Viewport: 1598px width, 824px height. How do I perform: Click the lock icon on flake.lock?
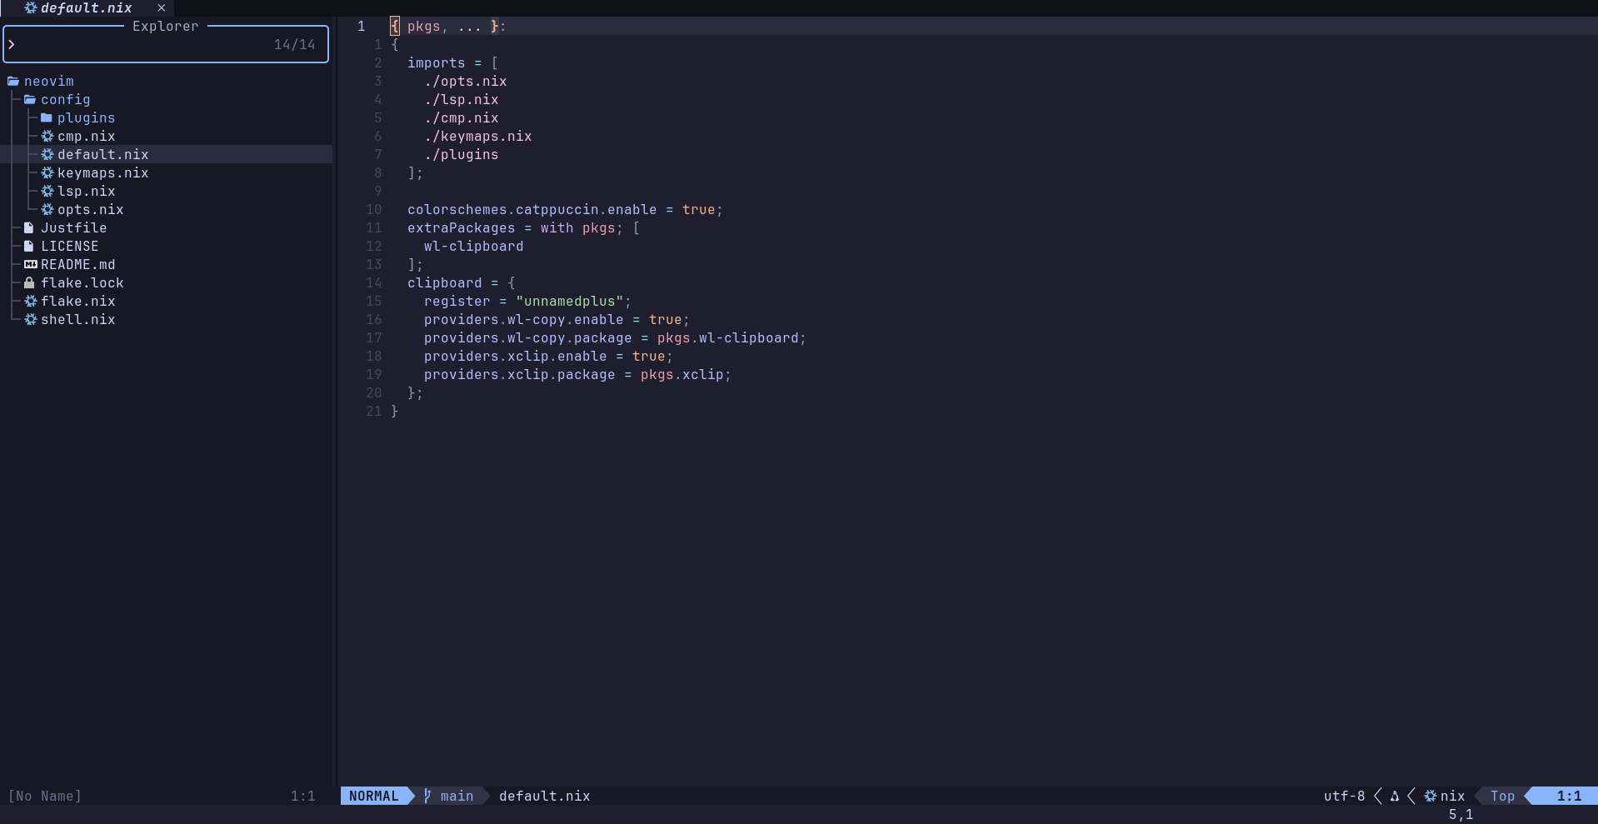click(29, 282)
